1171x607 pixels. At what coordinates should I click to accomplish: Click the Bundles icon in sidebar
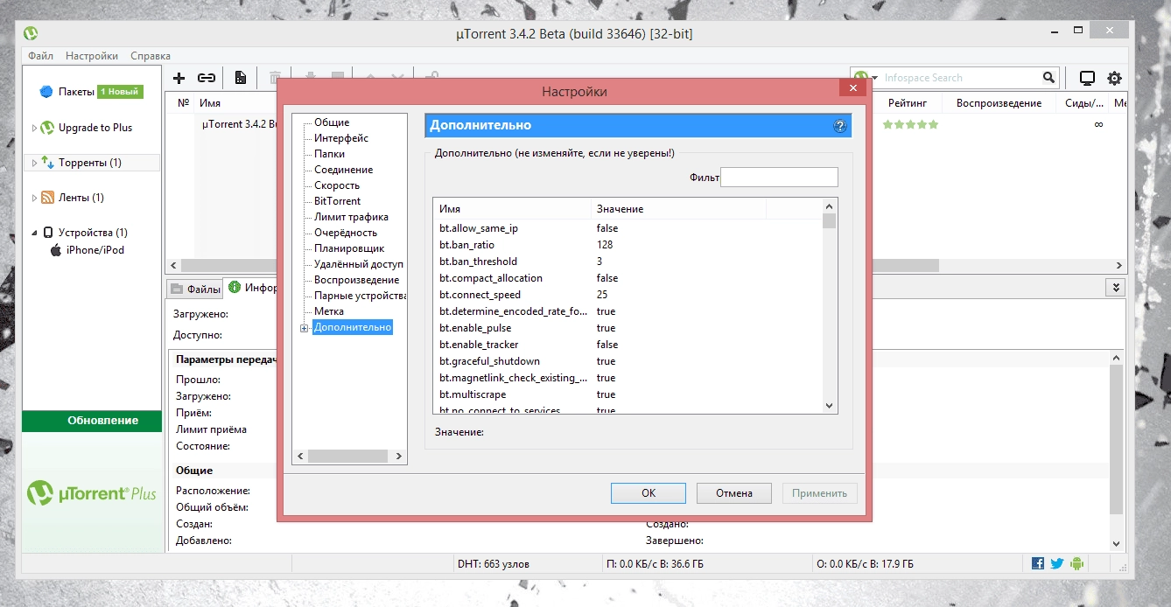46,92
